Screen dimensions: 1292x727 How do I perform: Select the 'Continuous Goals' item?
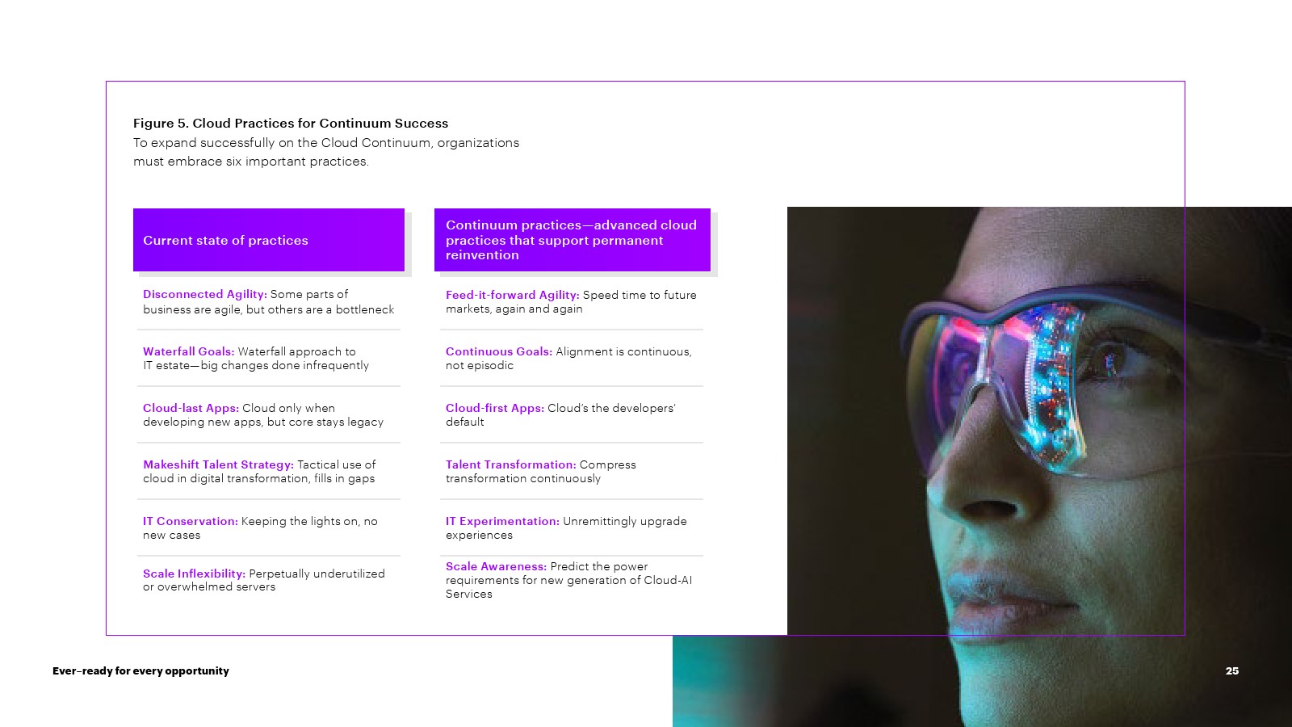568,359
